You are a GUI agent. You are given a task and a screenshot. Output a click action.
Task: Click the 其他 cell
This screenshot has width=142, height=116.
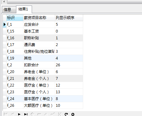tap(39, 58)
